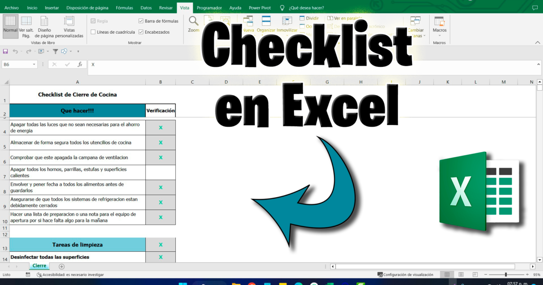Click the Organizar windows icon
Screen dimensions: 543x285
266,24
